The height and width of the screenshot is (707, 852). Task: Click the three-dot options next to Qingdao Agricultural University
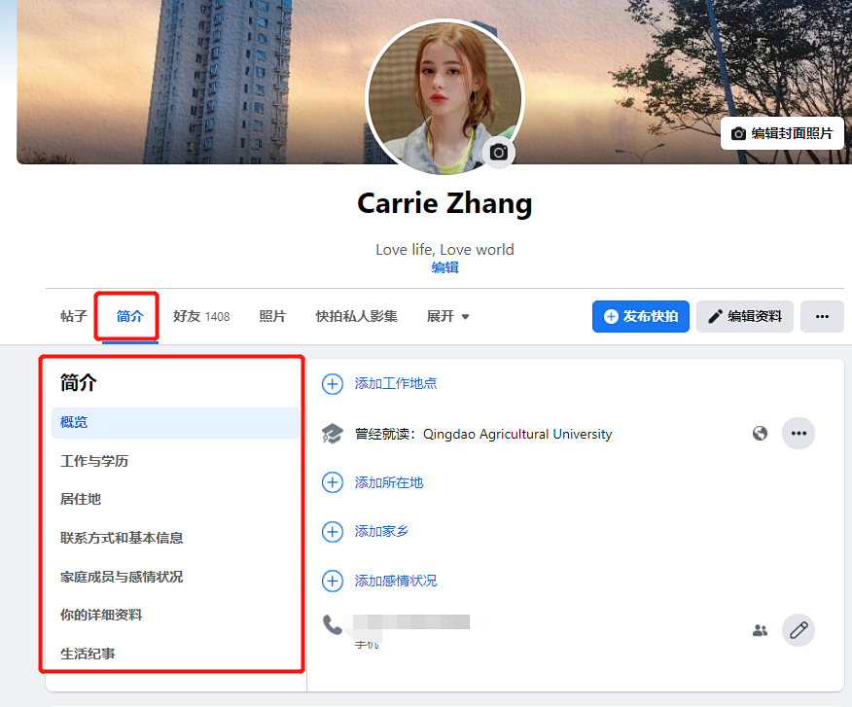click(x=799, y=434)
